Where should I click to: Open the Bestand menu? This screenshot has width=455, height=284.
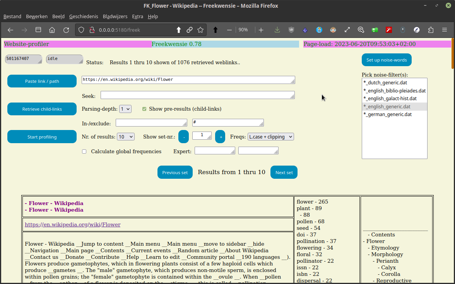12,17
